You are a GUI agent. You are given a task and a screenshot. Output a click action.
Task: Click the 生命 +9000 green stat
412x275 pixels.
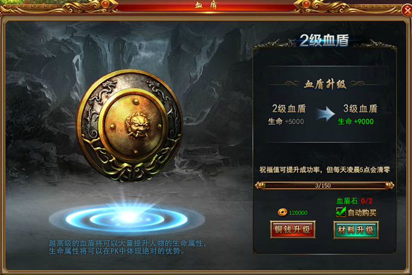tap(356, 121)
